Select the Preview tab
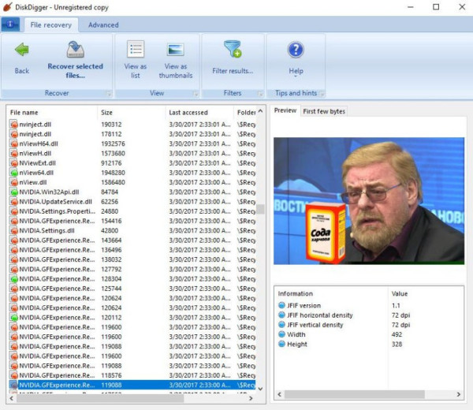 pyautogui.click(x=285, y=111)
